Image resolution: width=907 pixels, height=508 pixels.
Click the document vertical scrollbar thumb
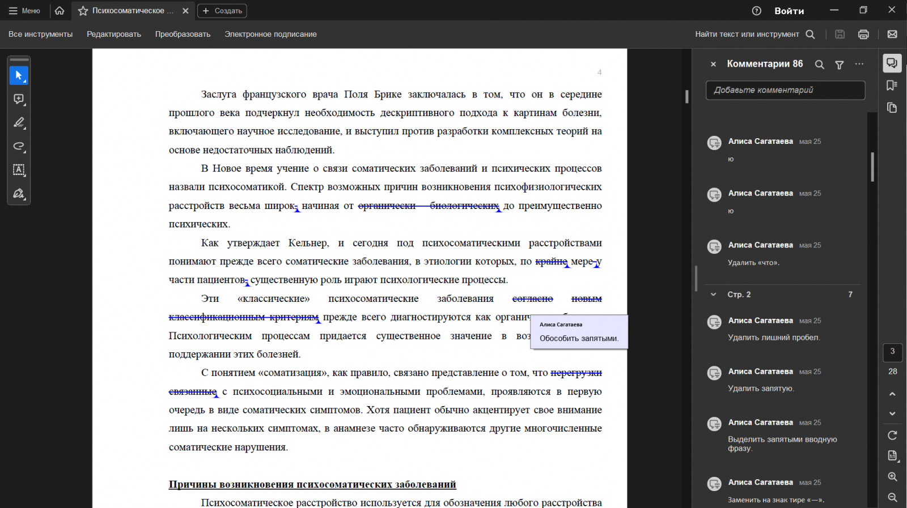point(686,97)
